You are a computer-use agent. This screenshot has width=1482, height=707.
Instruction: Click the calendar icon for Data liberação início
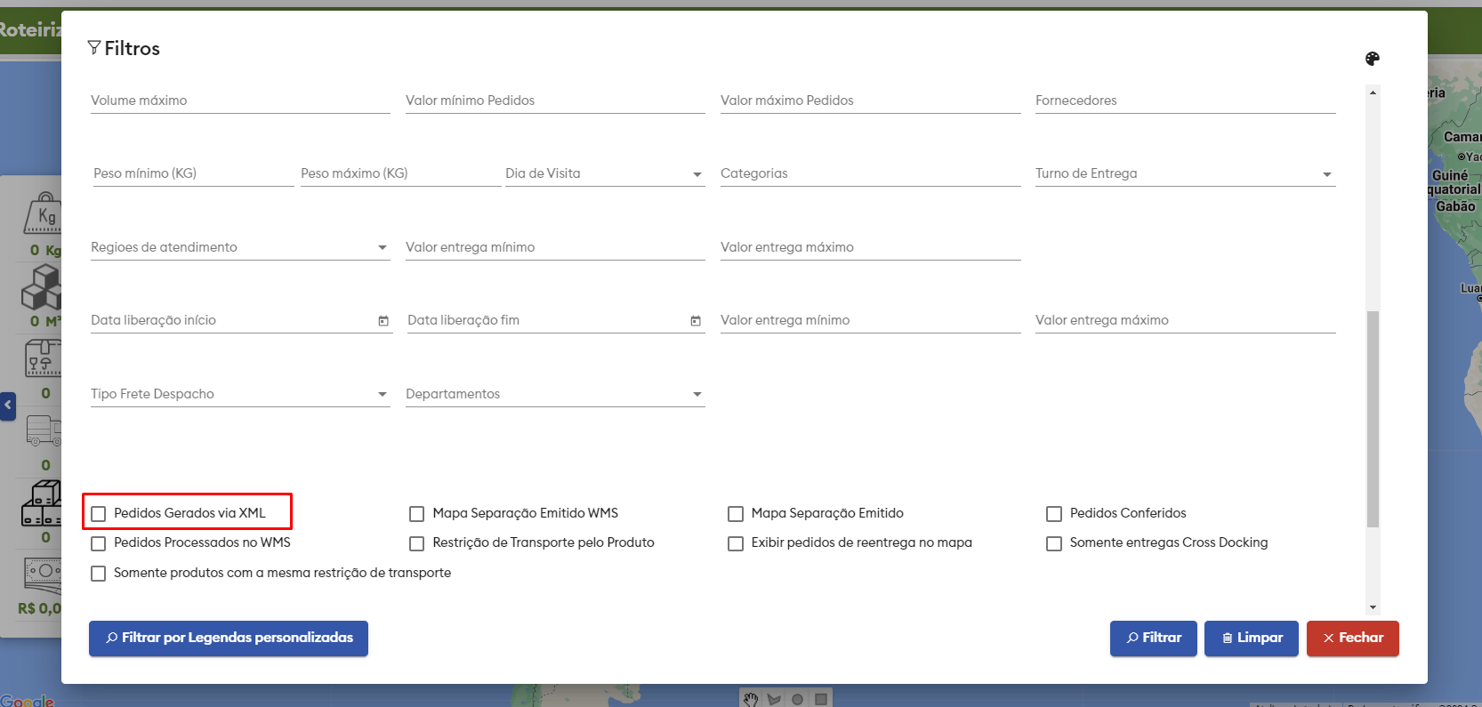click(x=383, y=321)
